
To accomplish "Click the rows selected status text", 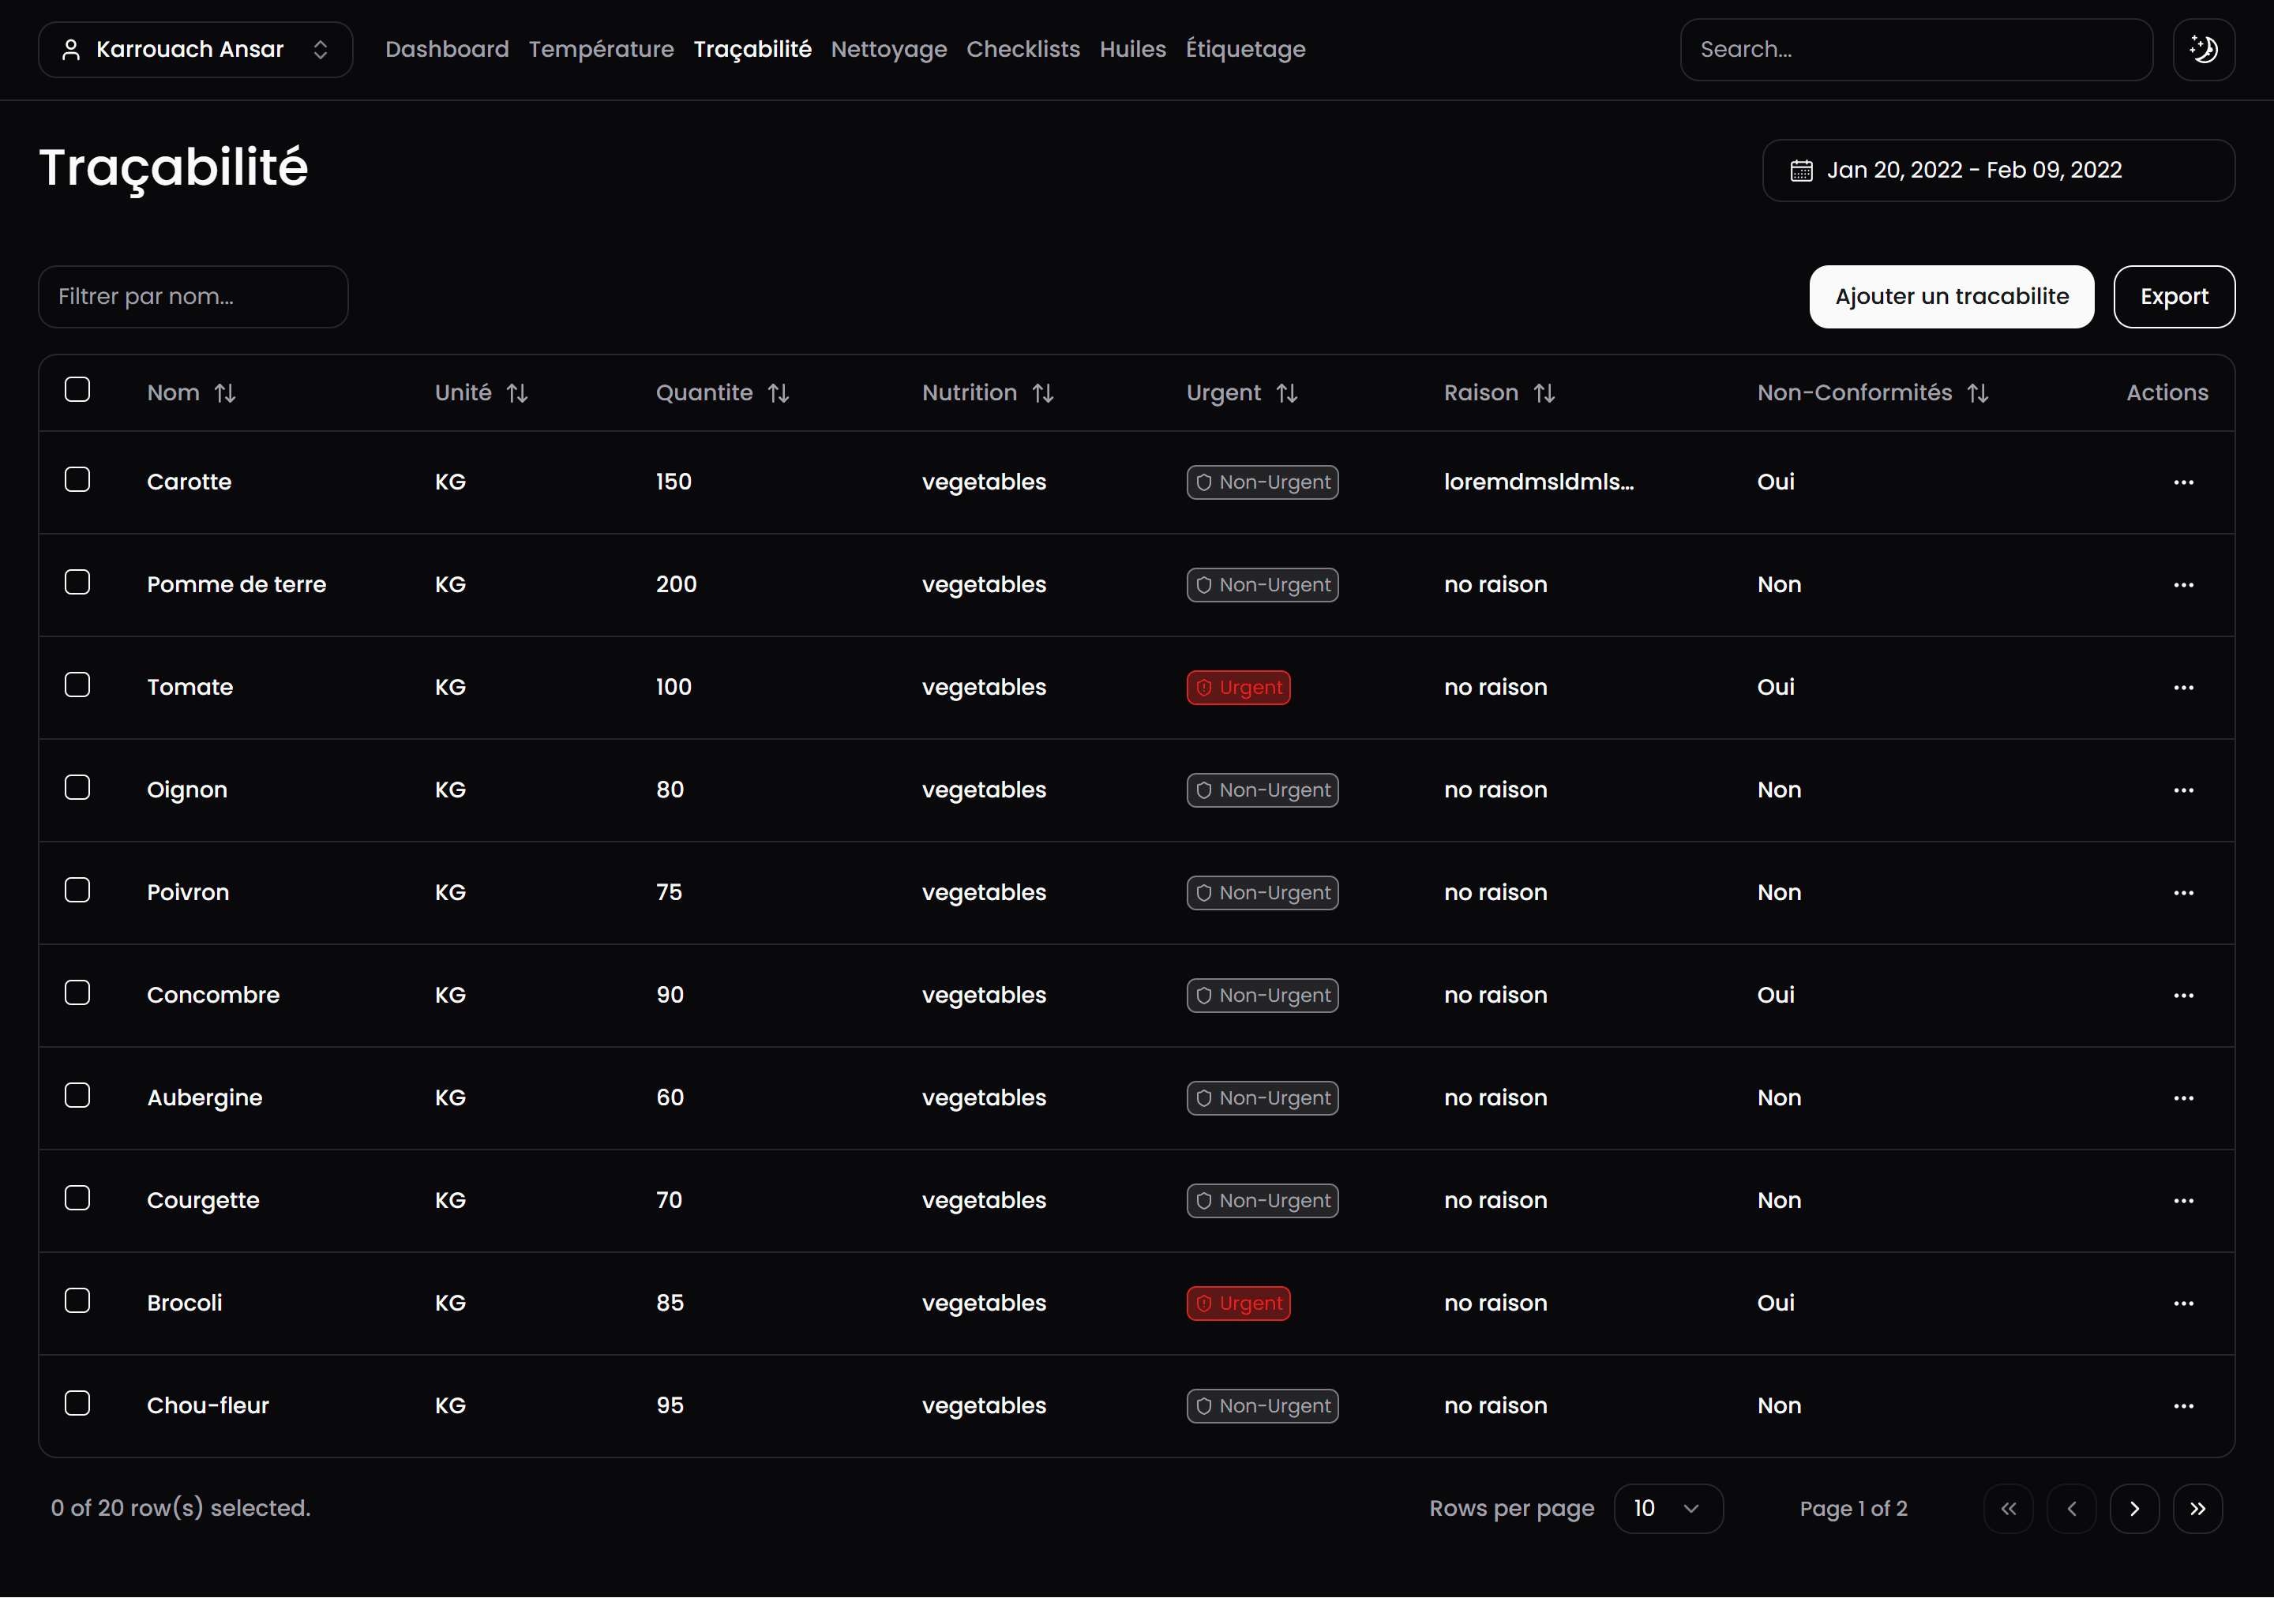I will coord(182,1509).
